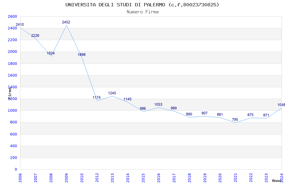Select the lowest data label 795
The height and width of the screenshot is (184, 285).
click(x=235, y=120)
